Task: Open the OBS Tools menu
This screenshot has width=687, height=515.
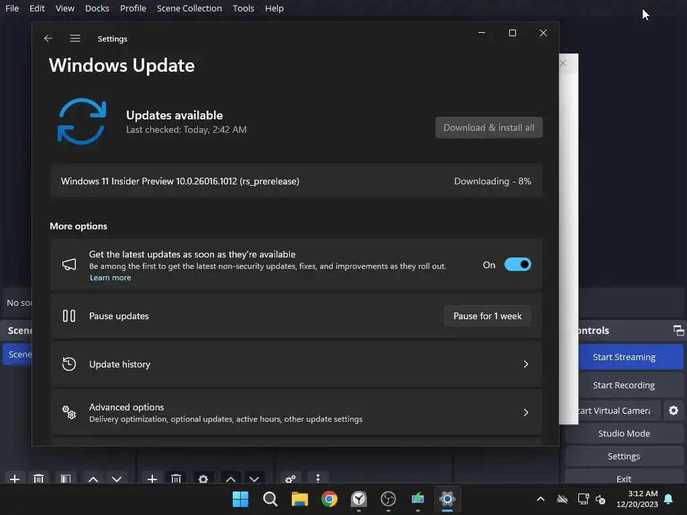Action: (x=244, y=8)
